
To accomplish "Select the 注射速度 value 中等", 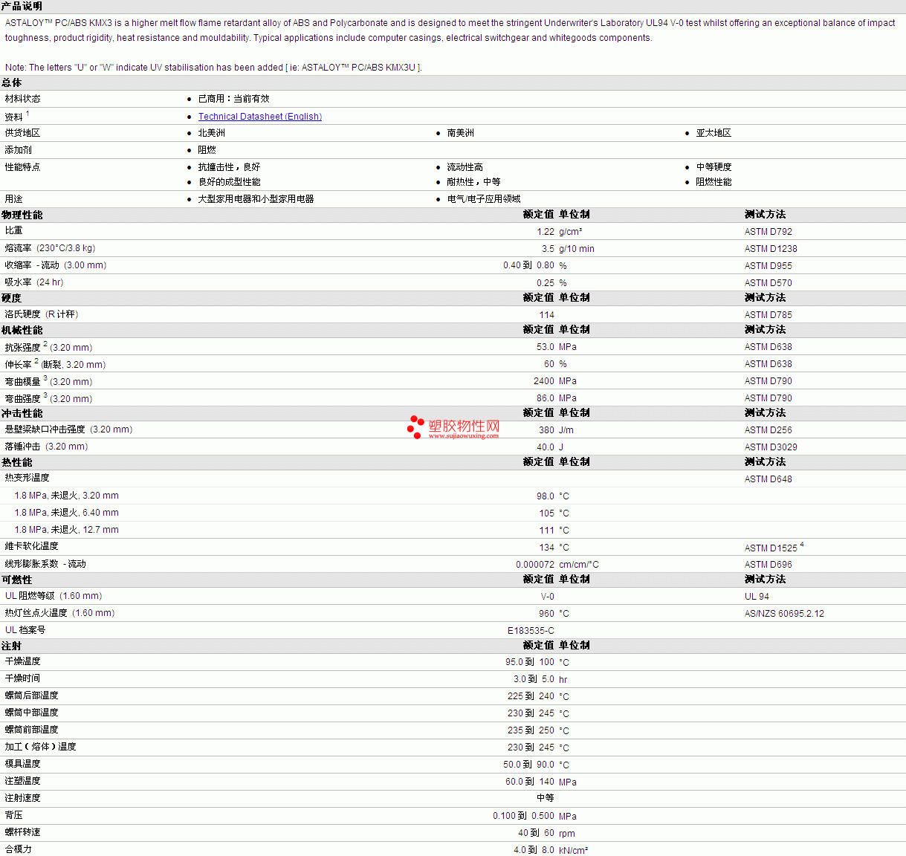I will 546,798.
